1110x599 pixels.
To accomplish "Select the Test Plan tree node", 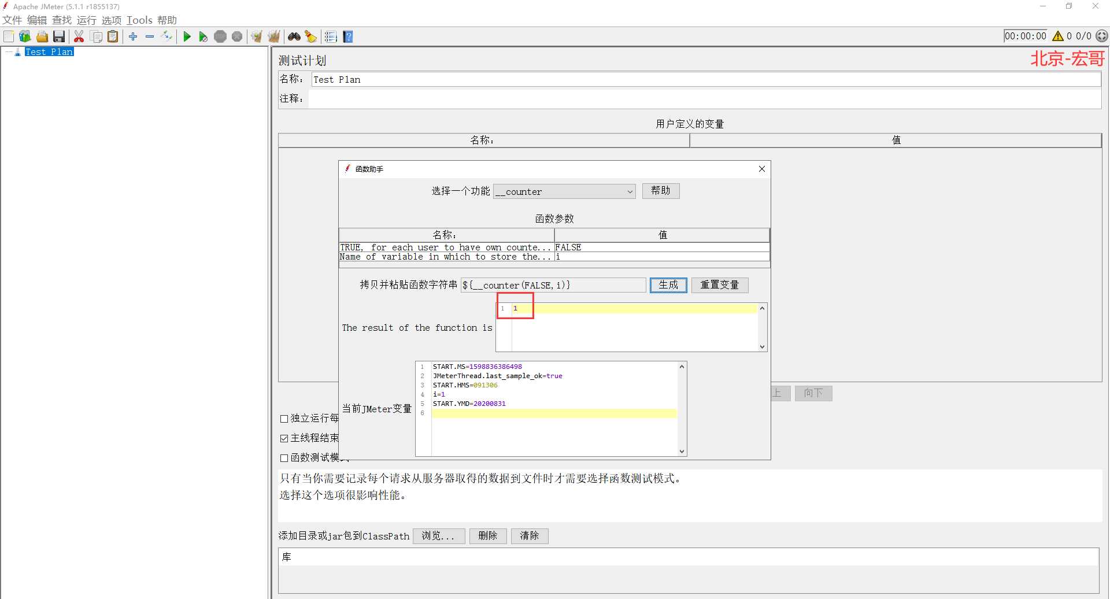I will (x=49, y=52).
